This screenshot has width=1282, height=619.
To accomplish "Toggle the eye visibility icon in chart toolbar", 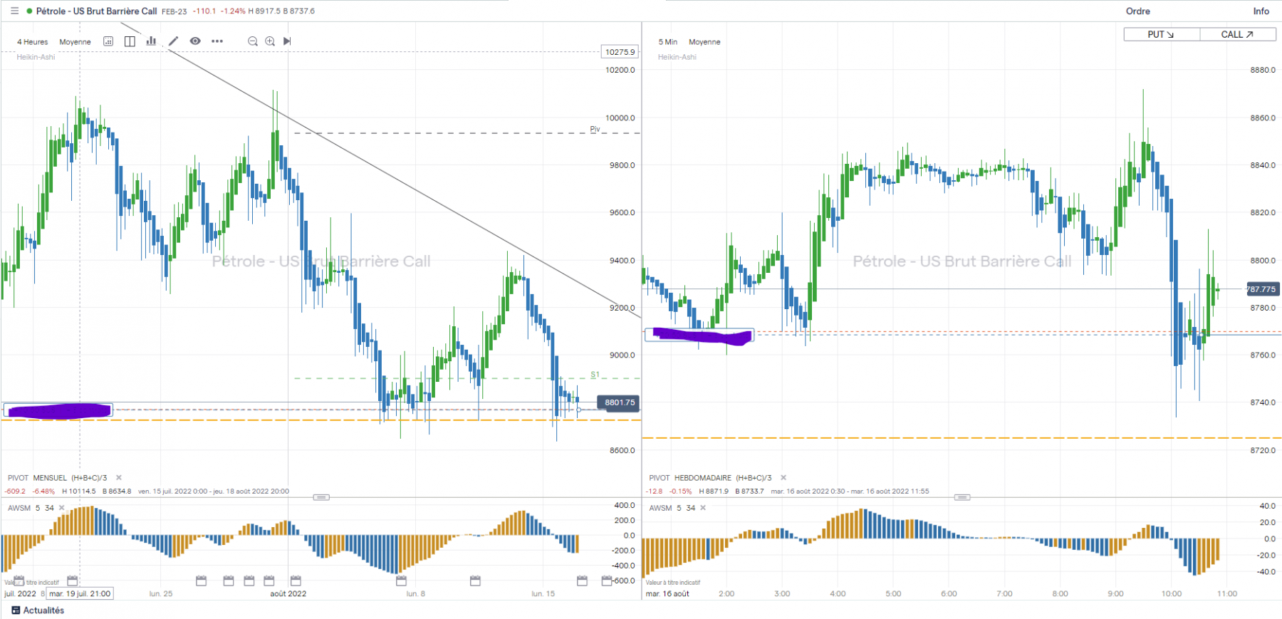I will [195, 41].
